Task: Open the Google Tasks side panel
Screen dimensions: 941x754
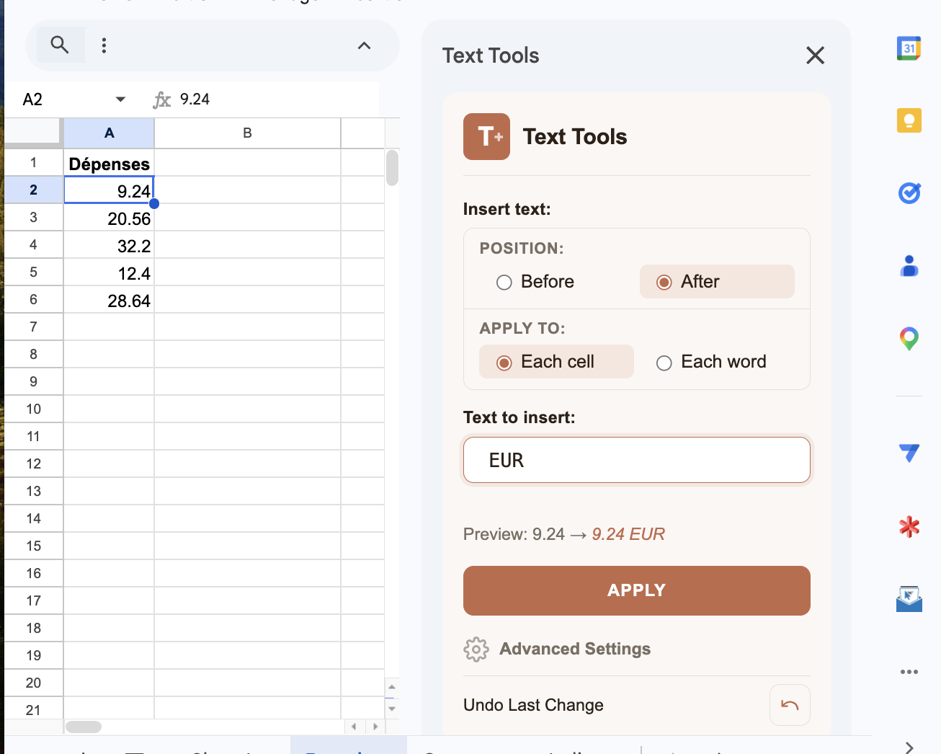Action: click(x=909, y=192)
